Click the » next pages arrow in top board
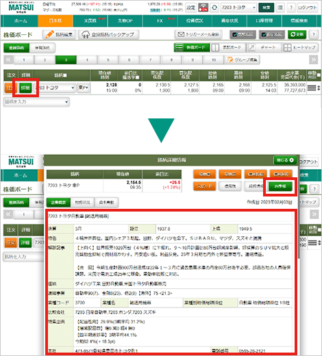The image size is (322, 356). pyautogui.click(x=314, y=60)
